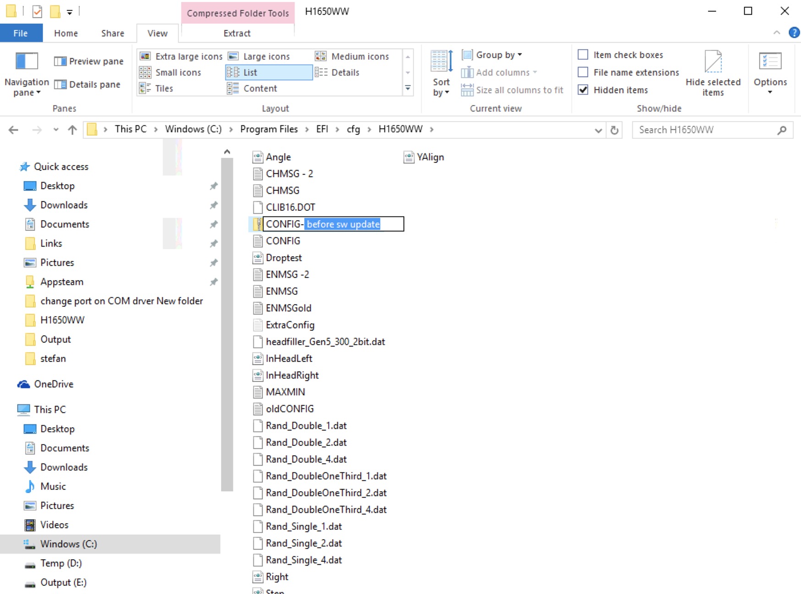
Task: Switch to the View ribbon tab
Action: (x=157, y=33)
